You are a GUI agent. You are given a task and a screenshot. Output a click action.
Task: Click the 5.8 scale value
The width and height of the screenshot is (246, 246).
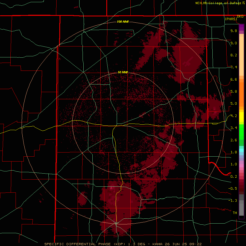tap(234, 92)
